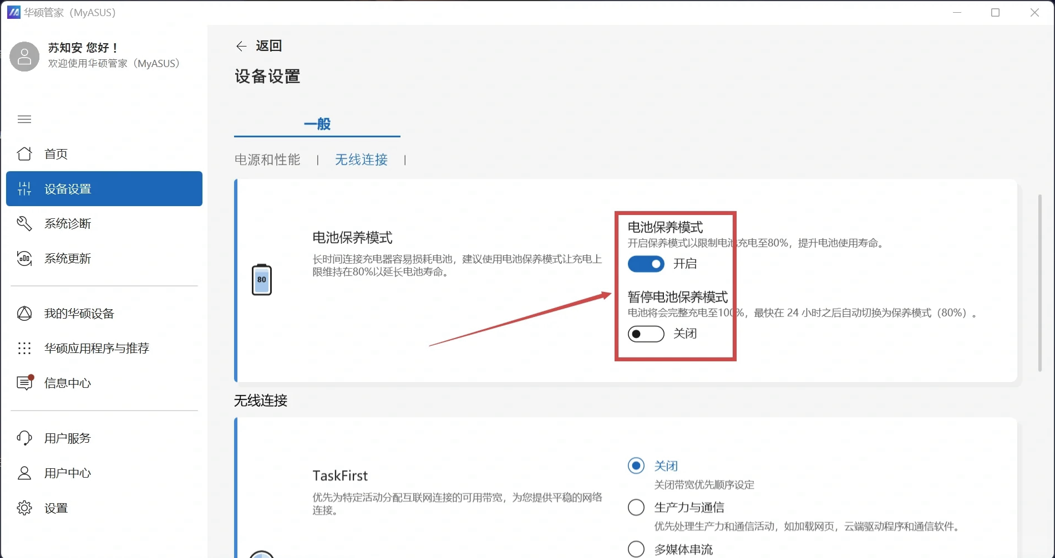Screen dimensions: 1055x558
Task: Click the wrench icon beside 系统诊断
Action: 24,223
